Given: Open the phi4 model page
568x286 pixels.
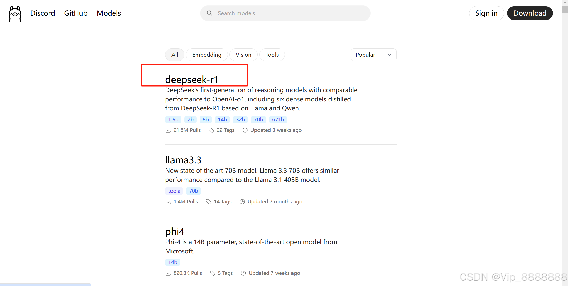Looking at the screenshot, I should [175, 232].
